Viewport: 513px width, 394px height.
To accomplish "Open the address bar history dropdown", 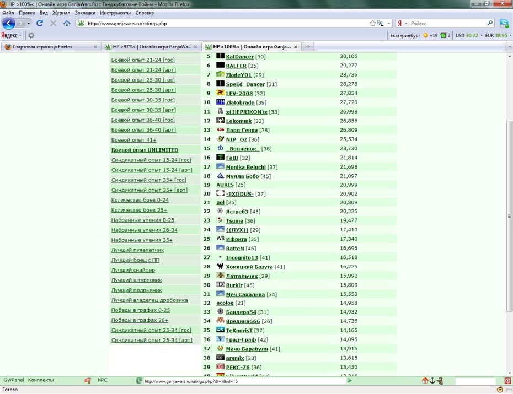I will [x=389, y=23].
